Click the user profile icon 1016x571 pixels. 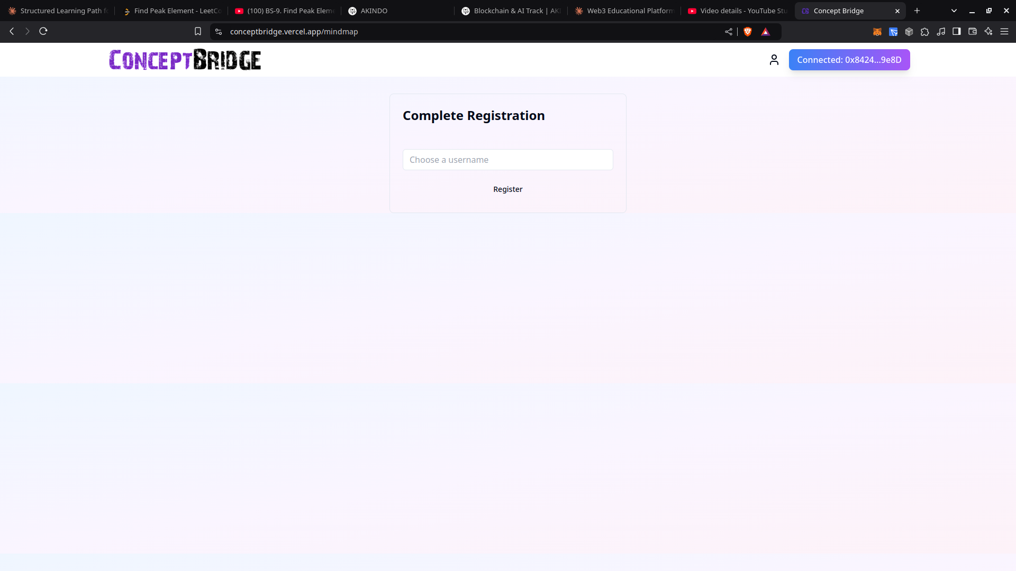774,60
